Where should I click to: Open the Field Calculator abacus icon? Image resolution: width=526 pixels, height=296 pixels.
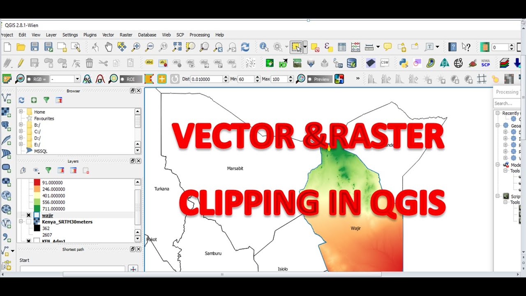click(355, 47)
